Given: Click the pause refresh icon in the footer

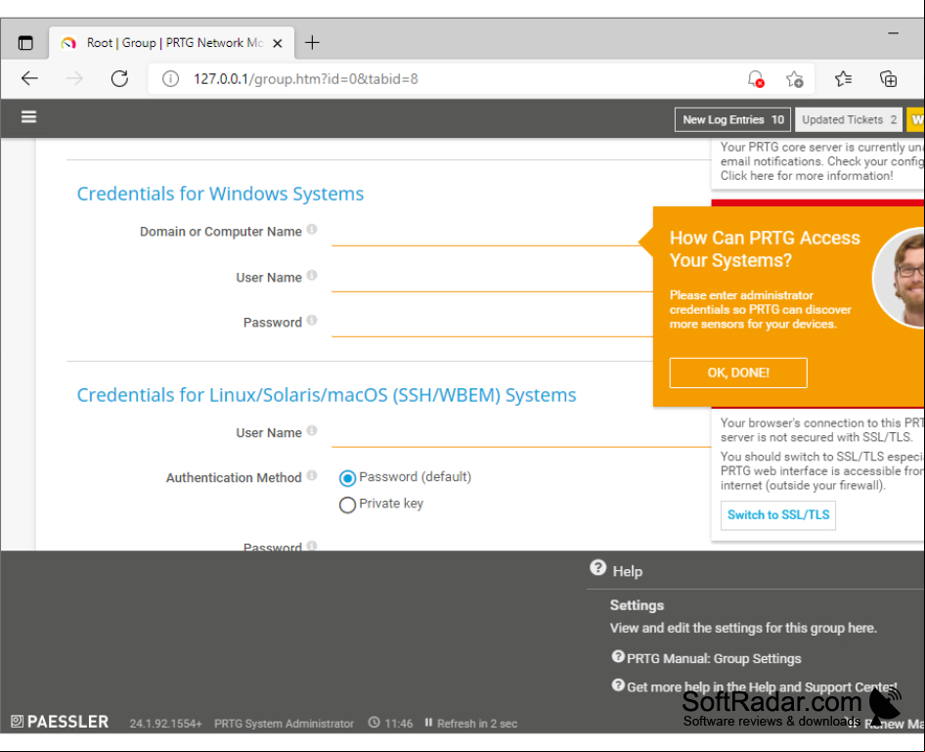Looking at the screenshot, I should [x=429, y=723].
